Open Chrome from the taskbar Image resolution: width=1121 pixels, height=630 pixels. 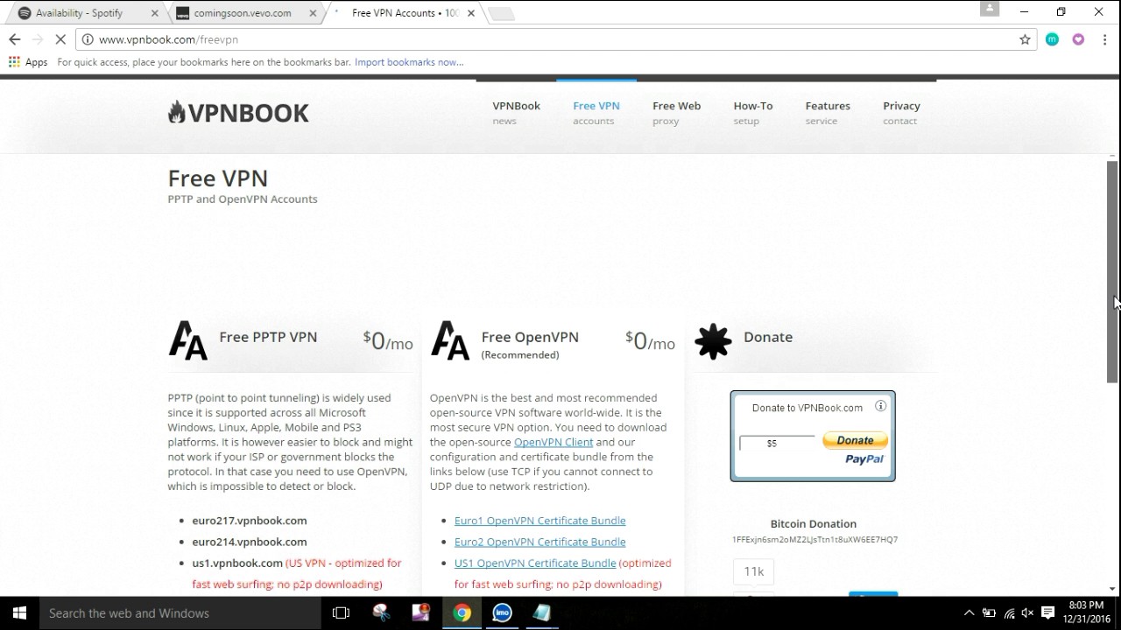pos(462,613)
